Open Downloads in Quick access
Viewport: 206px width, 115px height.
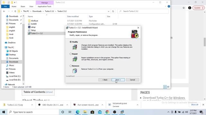click(x=14, y=16)
